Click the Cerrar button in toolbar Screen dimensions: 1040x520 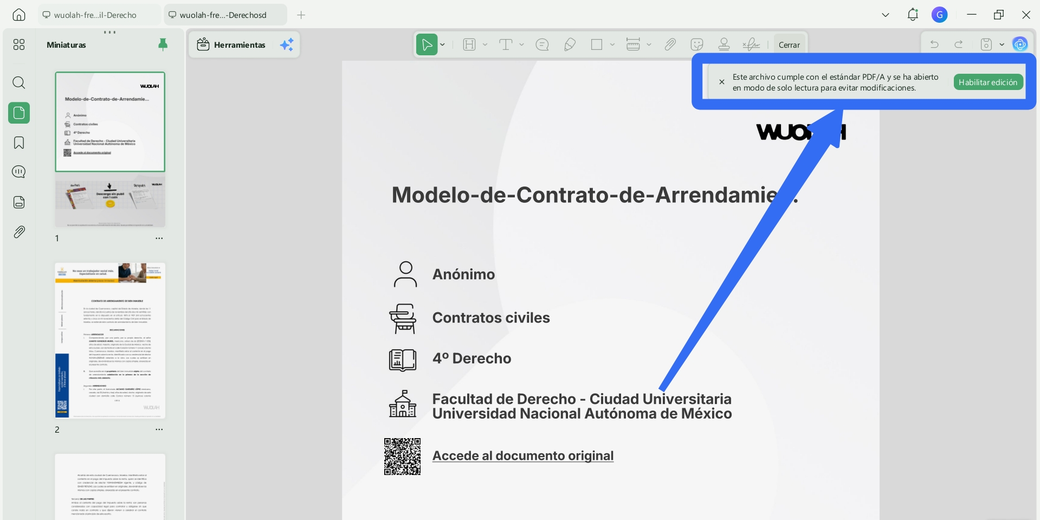789,45
